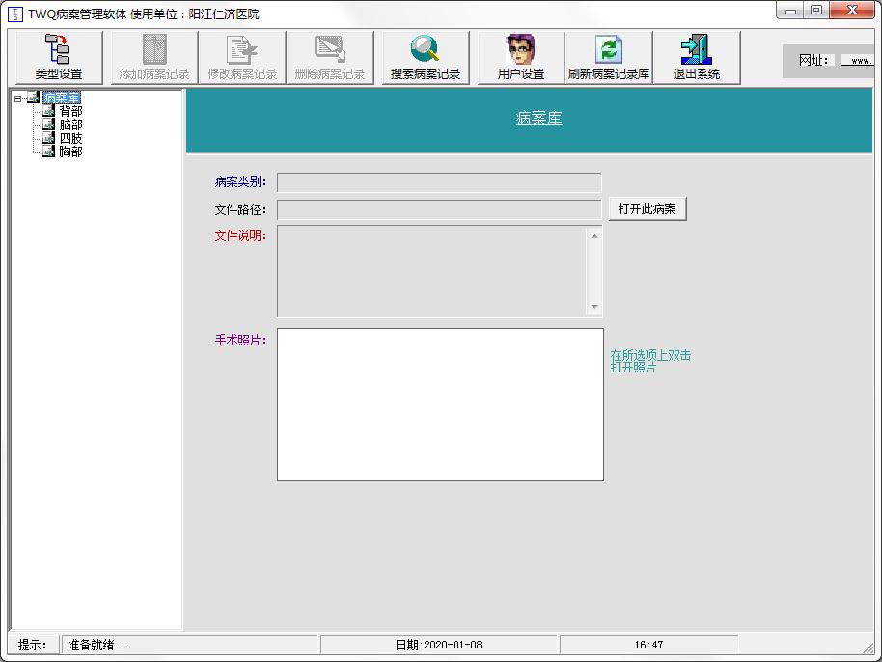Click the 准备就绪 status text
Viewport: 882px width, 662px height.
tap(98, 646)
